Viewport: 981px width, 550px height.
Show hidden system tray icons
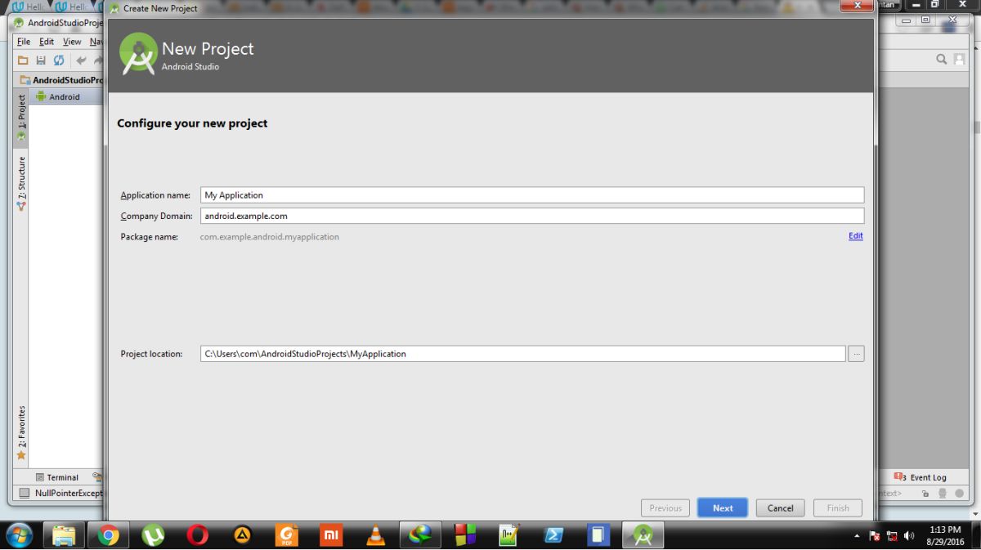tap(858, 535)
